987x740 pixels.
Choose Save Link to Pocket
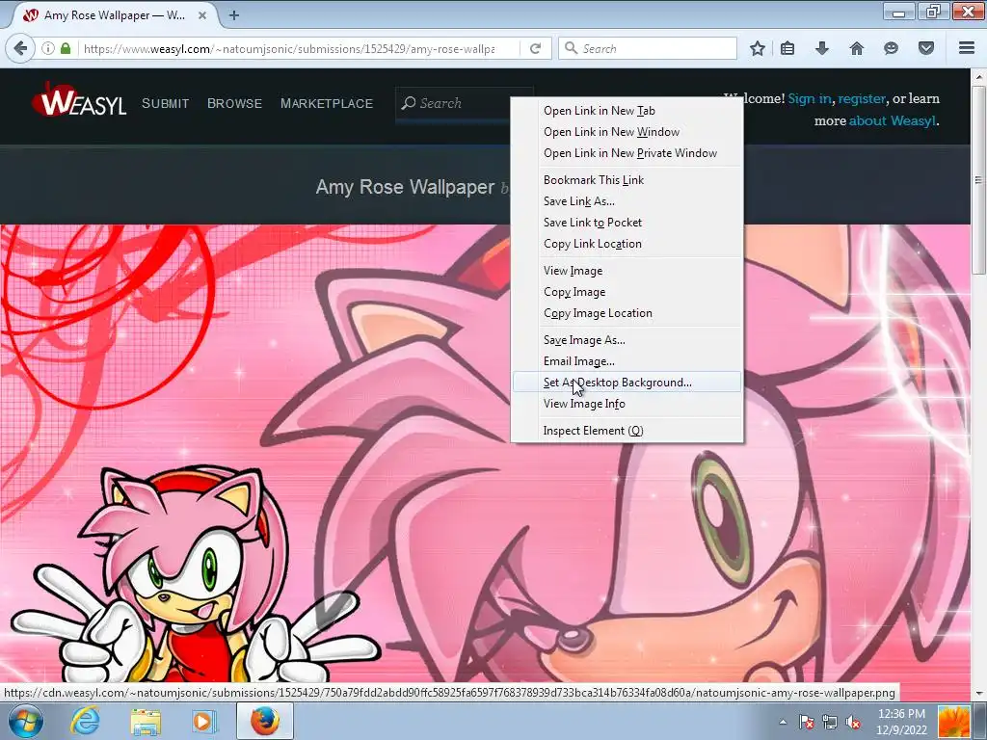point(627,223)
